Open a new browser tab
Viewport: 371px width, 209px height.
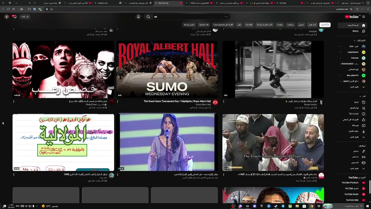(x=30, y=3)
